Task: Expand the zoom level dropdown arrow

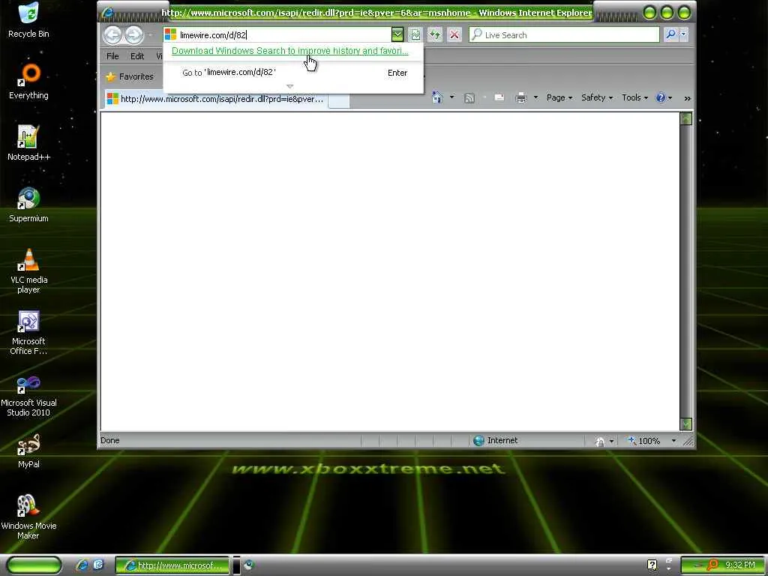Action: (x=673, y=441)
